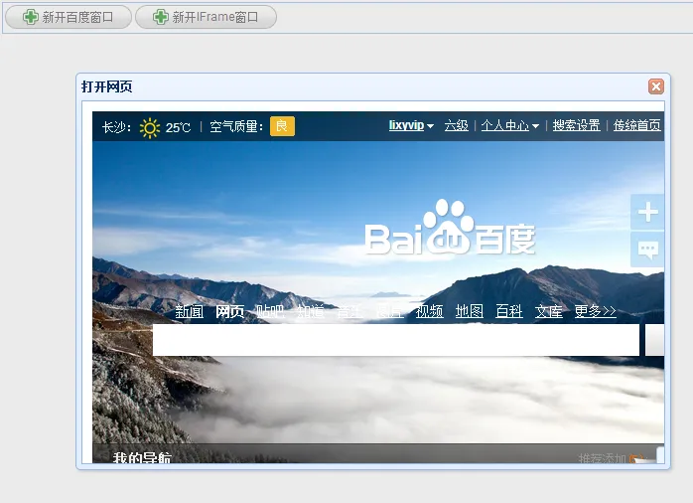Select the 地图 tab
This screenshot has width=693, height=503.
coord(469,311)
